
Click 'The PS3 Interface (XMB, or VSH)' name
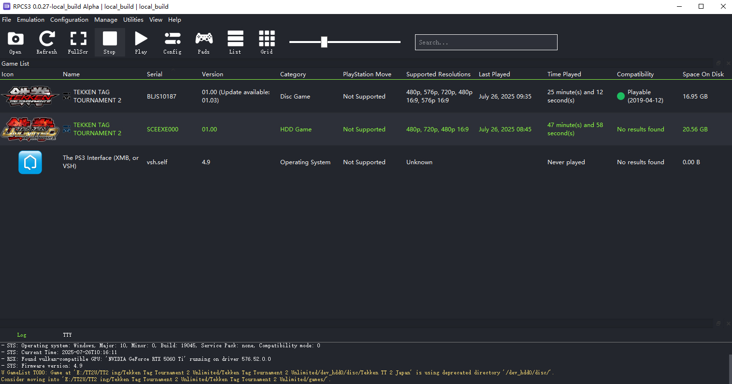(100, 162)
